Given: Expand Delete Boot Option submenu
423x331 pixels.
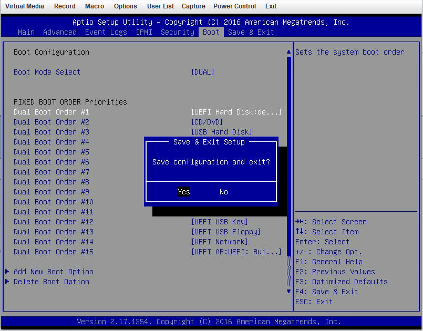Looking at the screenshot, I should pos(51,282).
